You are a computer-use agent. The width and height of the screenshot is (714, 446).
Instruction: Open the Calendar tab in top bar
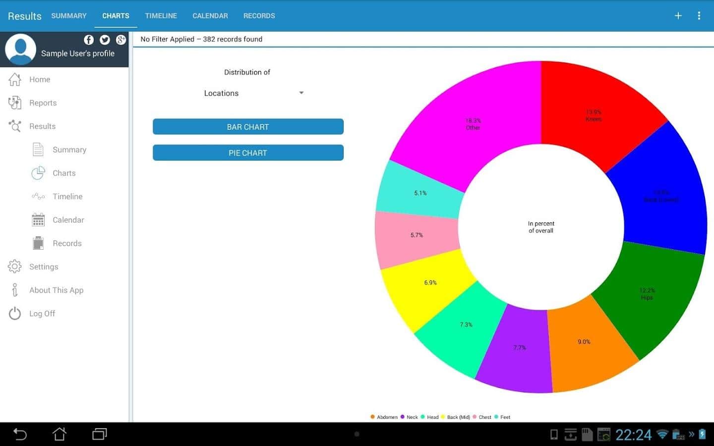click(210, 16)
